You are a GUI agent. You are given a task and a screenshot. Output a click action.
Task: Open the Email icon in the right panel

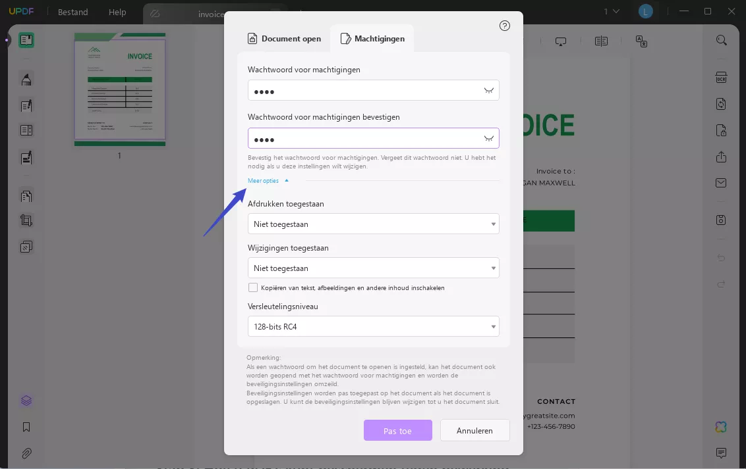[720, 183]
